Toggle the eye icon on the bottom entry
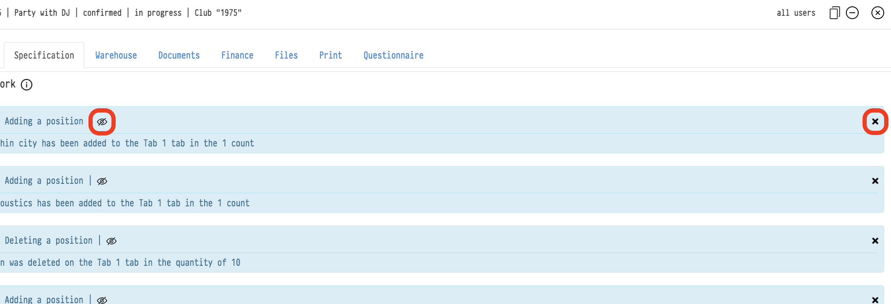Viewport: 891px width, 304px height. pos(102,300)
